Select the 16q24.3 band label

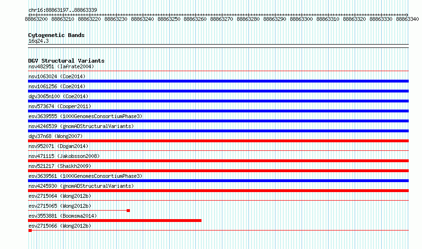click(38, 41)
